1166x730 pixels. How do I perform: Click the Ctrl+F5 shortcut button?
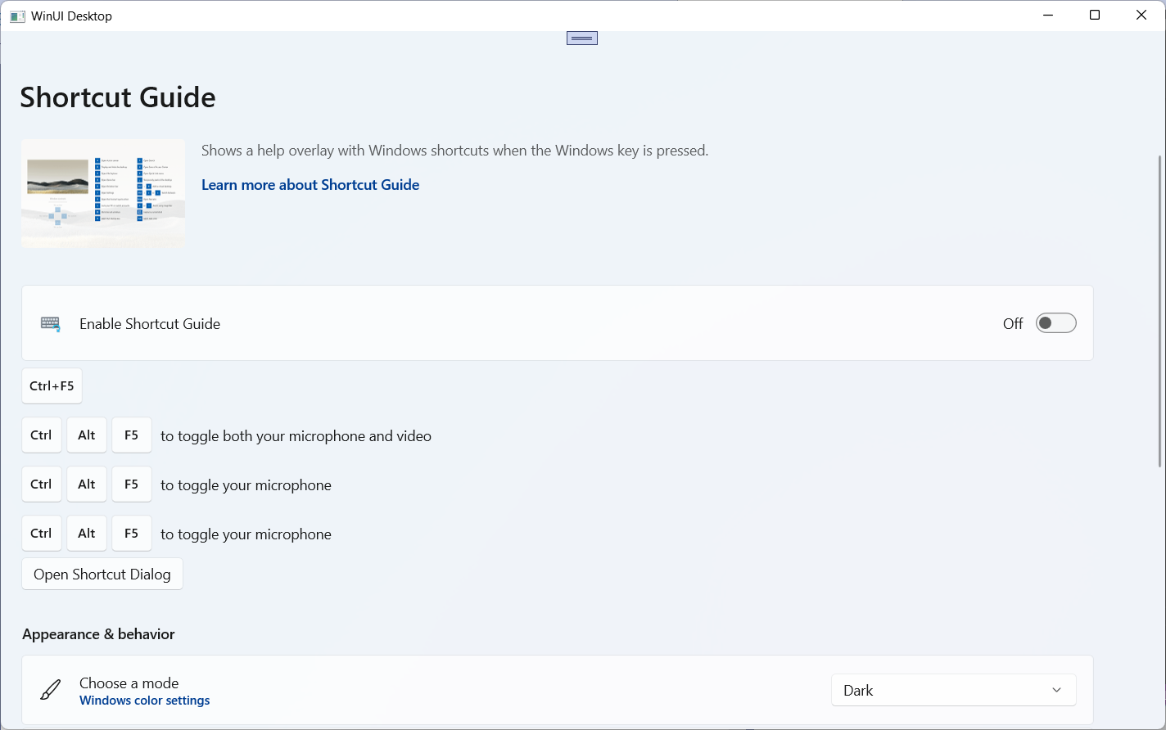tap(52, 385)
